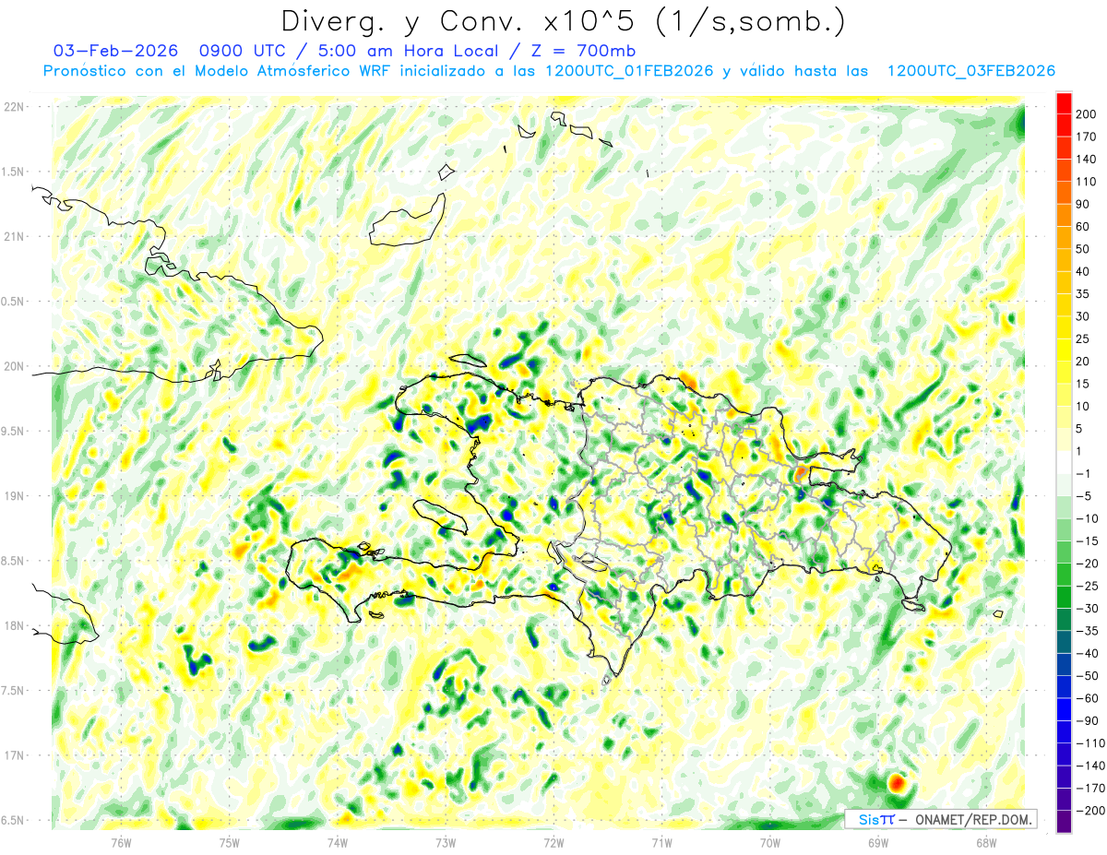Viewport: 1107px width, 855px height.
Task: Click the colorbar label "90"
Action: click(1083, 204)
